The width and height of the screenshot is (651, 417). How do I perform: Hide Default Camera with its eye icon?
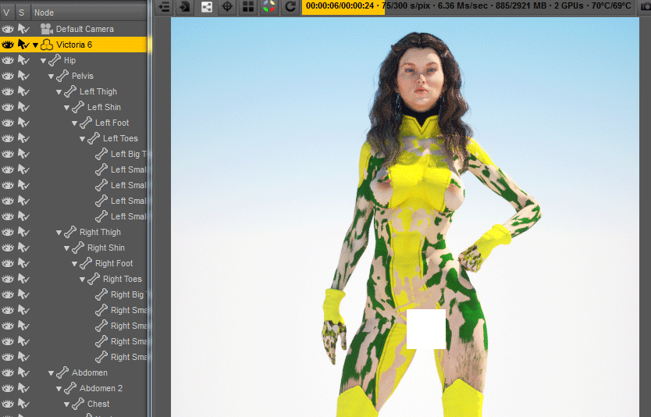coord(8,29)
